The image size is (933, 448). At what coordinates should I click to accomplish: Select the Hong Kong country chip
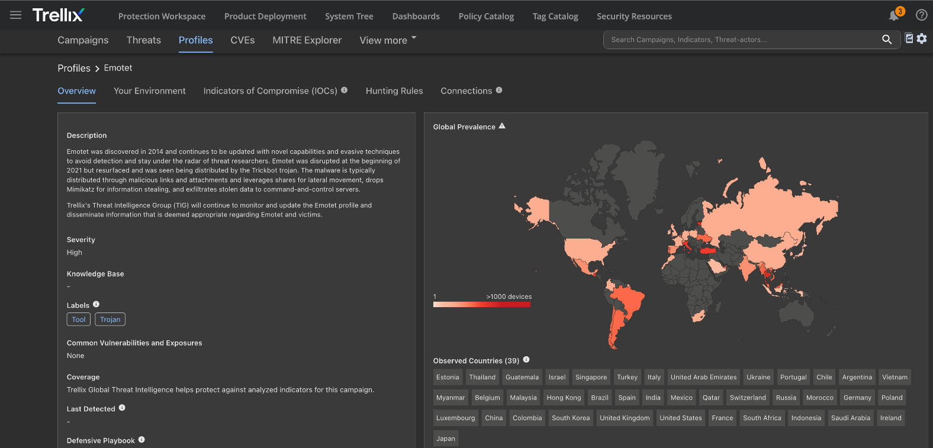click(564, 398)
